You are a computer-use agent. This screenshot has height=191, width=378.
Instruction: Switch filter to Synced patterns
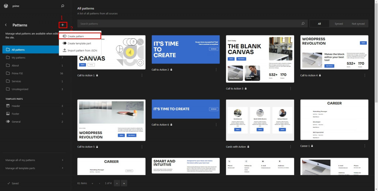click(x=339, y=24)
